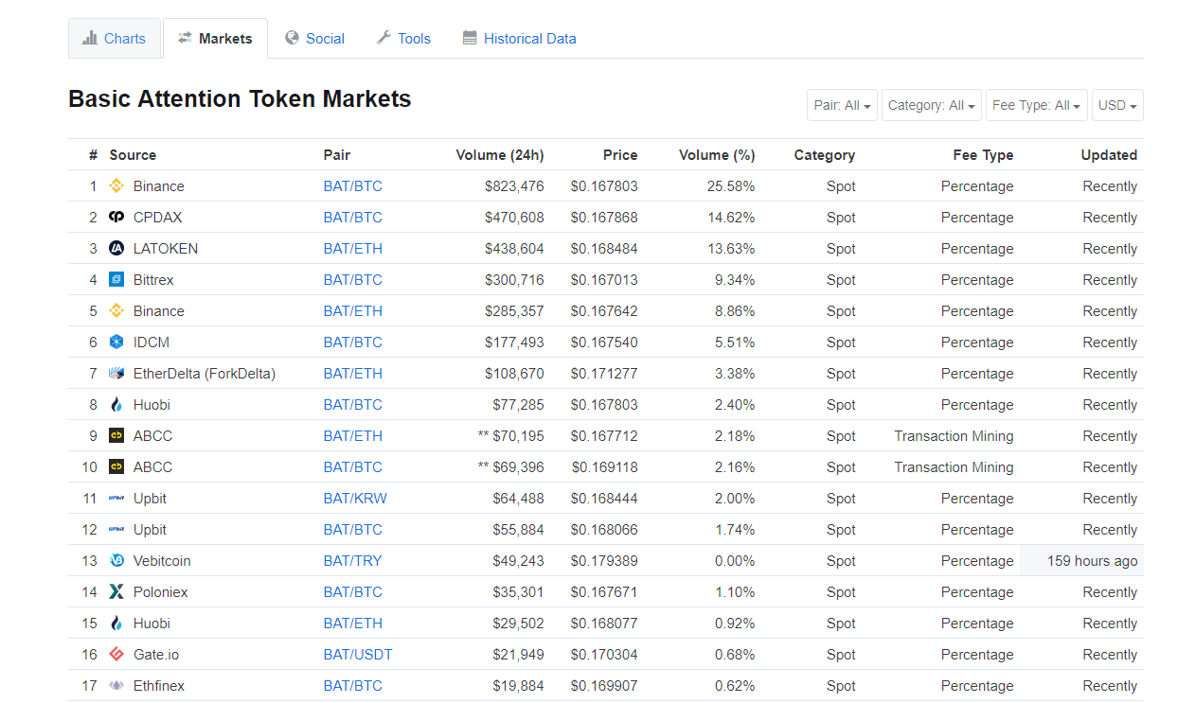Switch to the Historical Data tab
The image size is (1195, 703).
(x=519, y=39)
